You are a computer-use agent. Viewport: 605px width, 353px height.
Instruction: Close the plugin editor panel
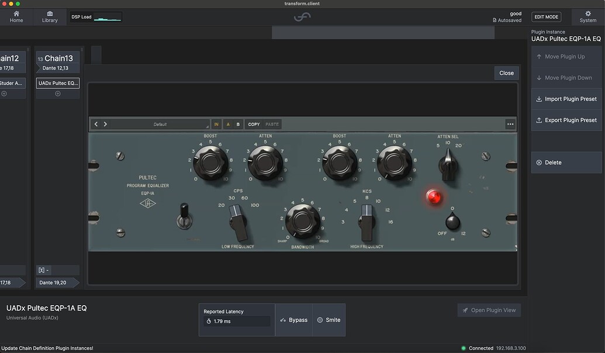[506, 73]
